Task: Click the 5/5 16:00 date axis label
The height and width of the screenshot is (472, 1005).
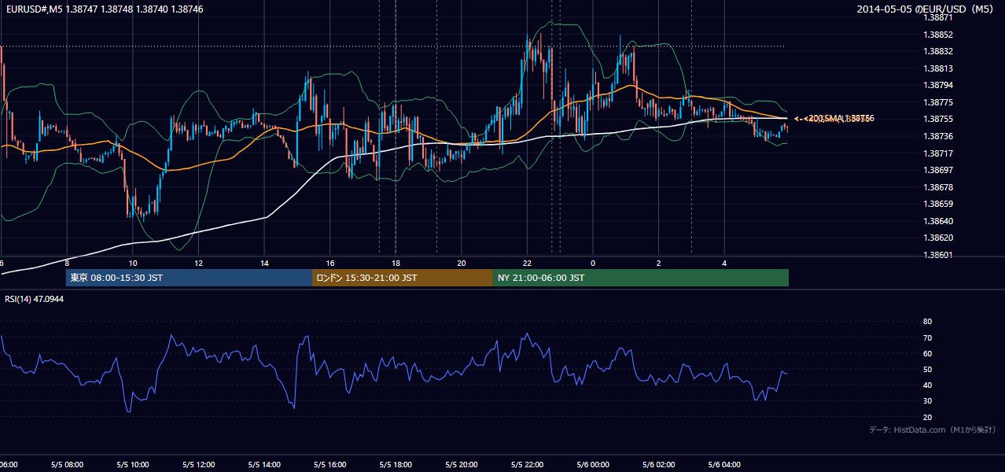Action: [x=330, y=465]
